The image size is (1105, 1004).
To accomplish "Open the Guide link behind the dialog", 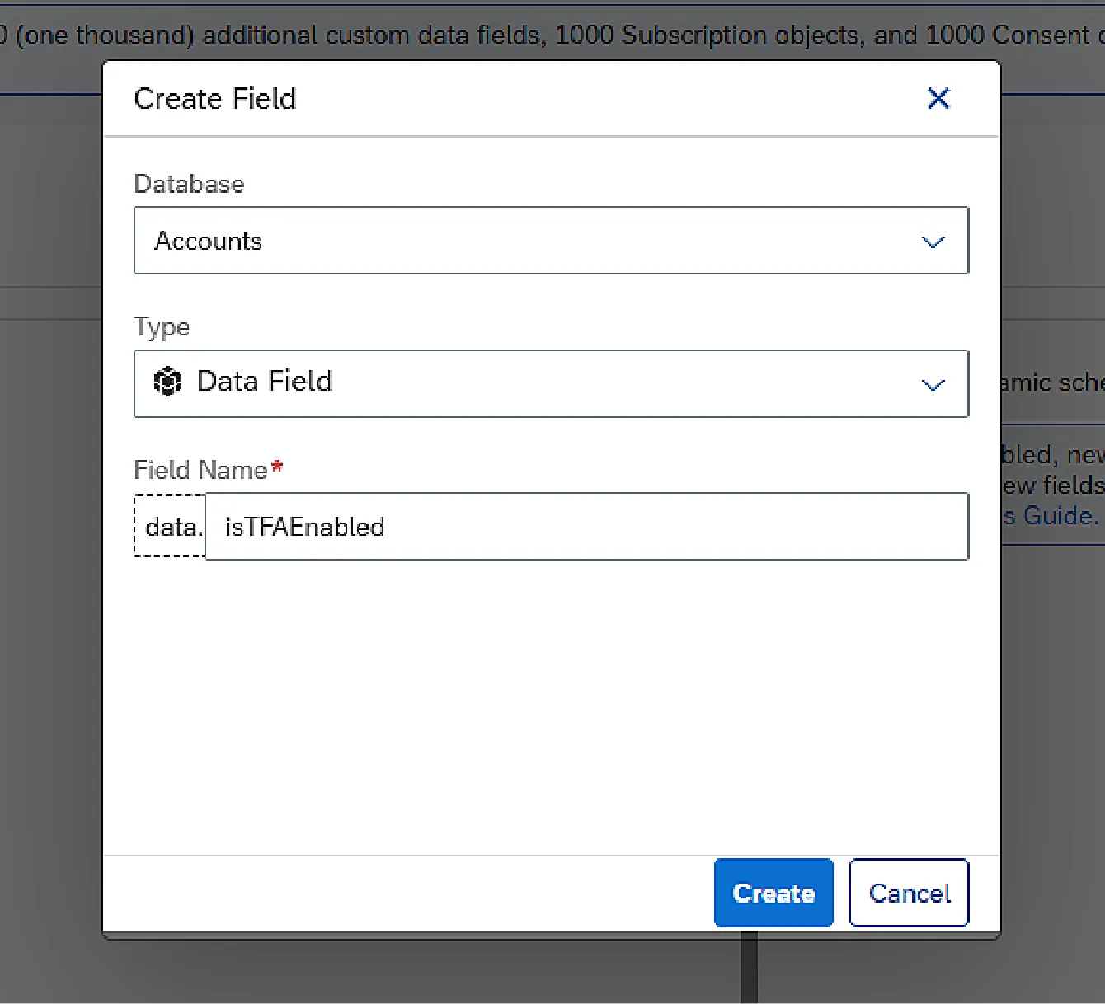I will tap(1060, 516).
